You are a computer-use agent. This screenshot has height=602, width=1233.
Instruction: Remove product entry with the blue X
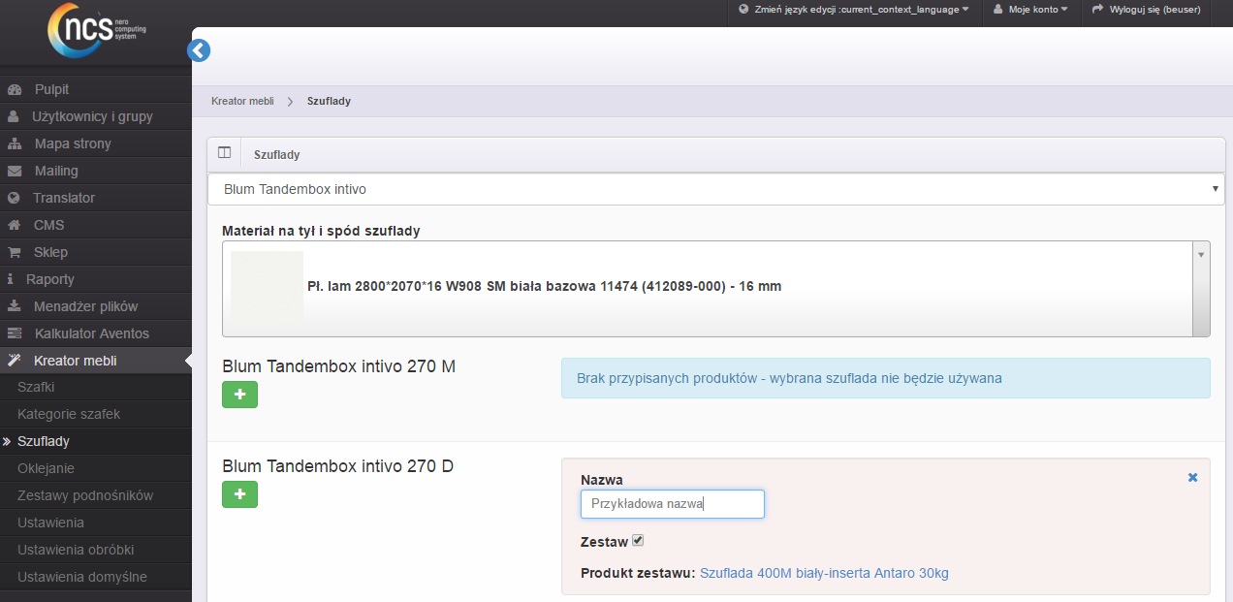[1193, 477]
